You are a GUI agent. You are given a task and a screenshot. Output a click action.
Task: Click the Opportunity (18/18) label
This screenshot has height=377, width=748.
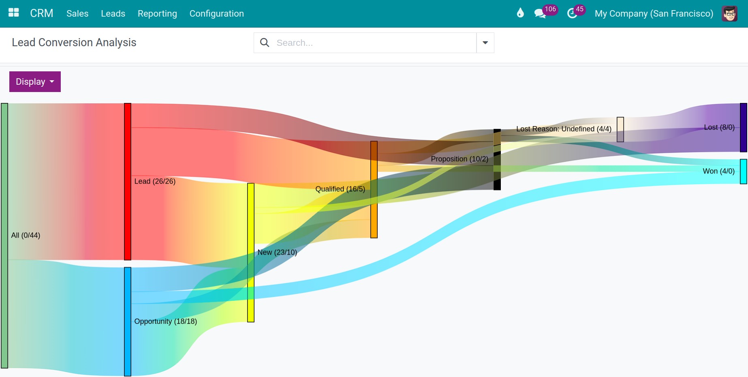click(x=166, y=321)
